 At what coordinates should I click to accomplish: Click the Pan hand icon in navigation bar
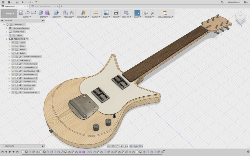click(117, 146)
